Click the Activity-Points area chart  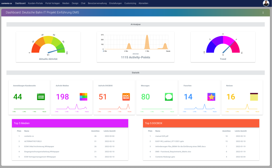pos(136,43)
